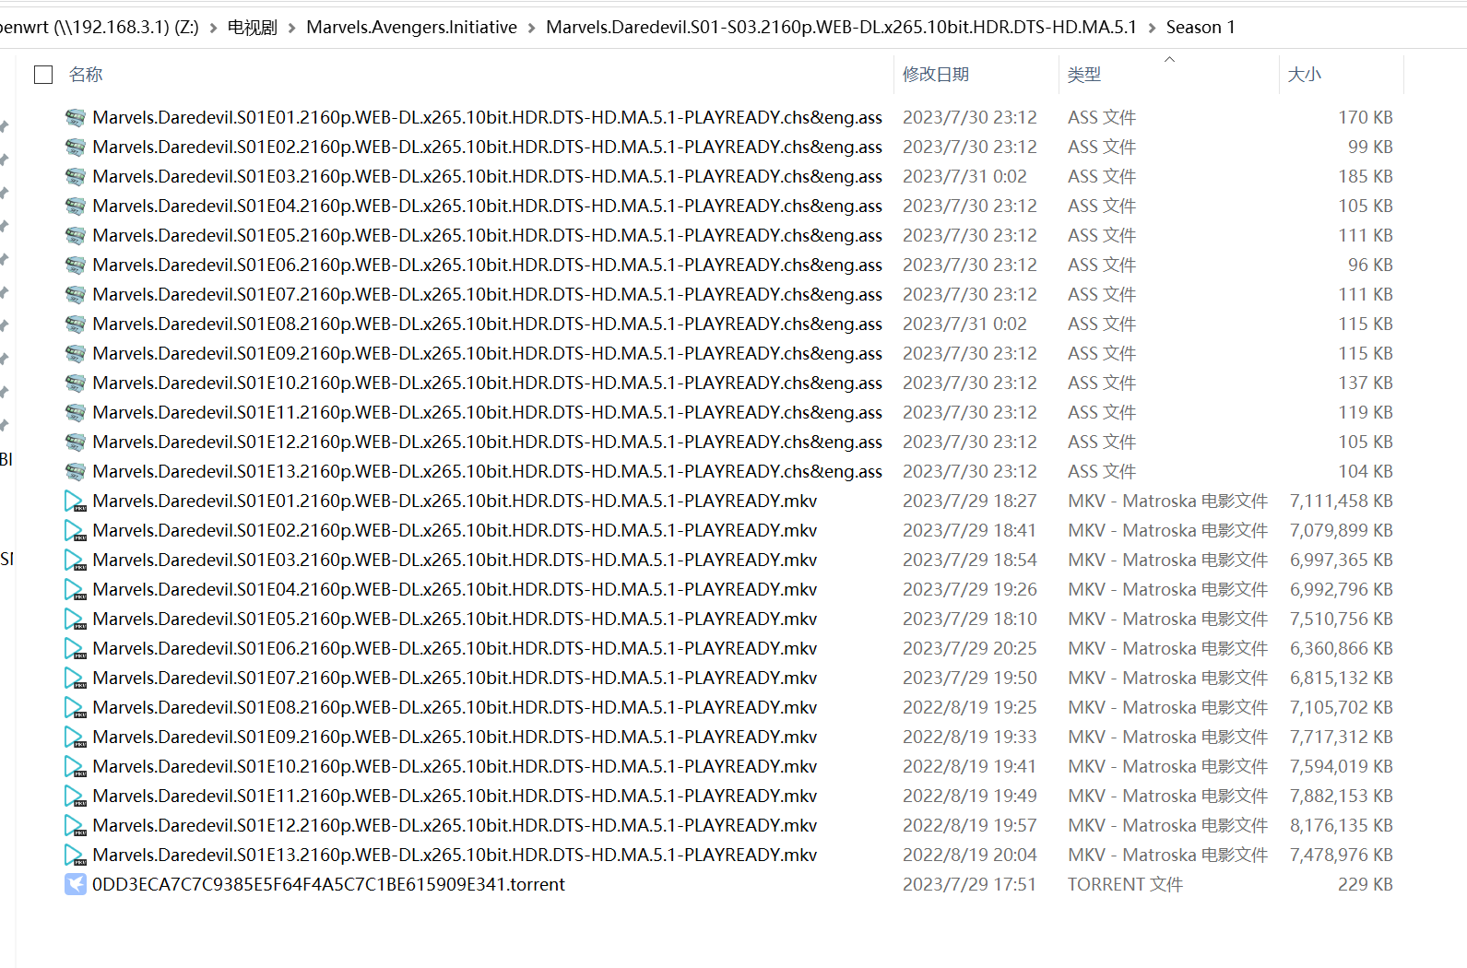Click the 229 KB size of the torrent

pos(1366,884)
